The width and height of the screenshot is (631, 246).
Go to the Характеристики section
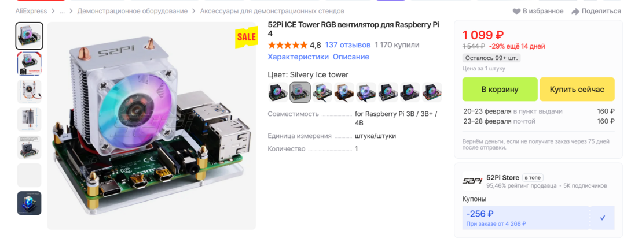[298, 57]
